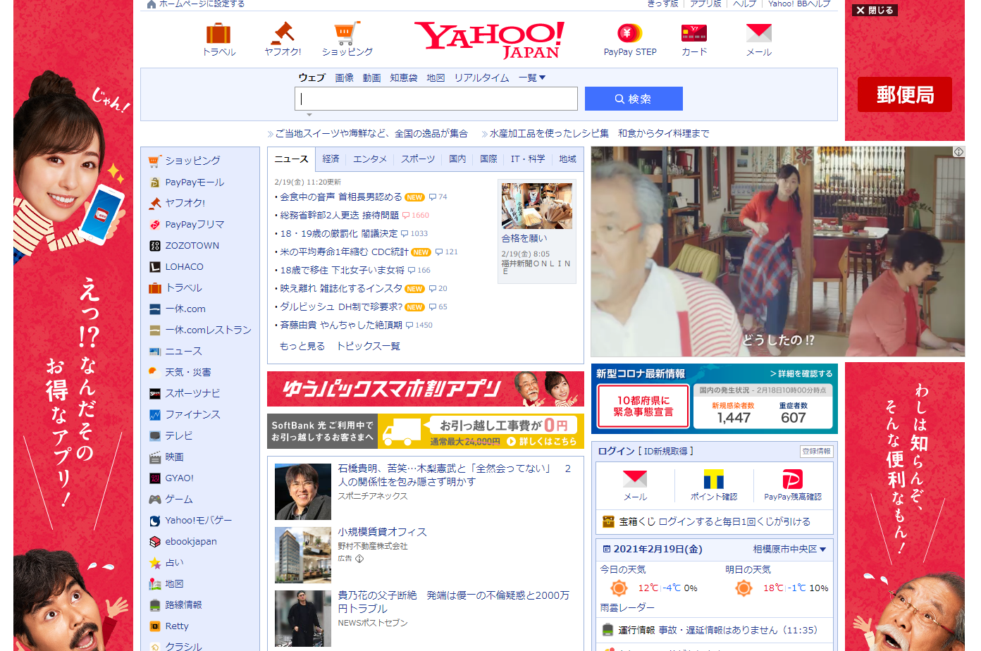Click the ゲーム controller icon

coord(155,500)
